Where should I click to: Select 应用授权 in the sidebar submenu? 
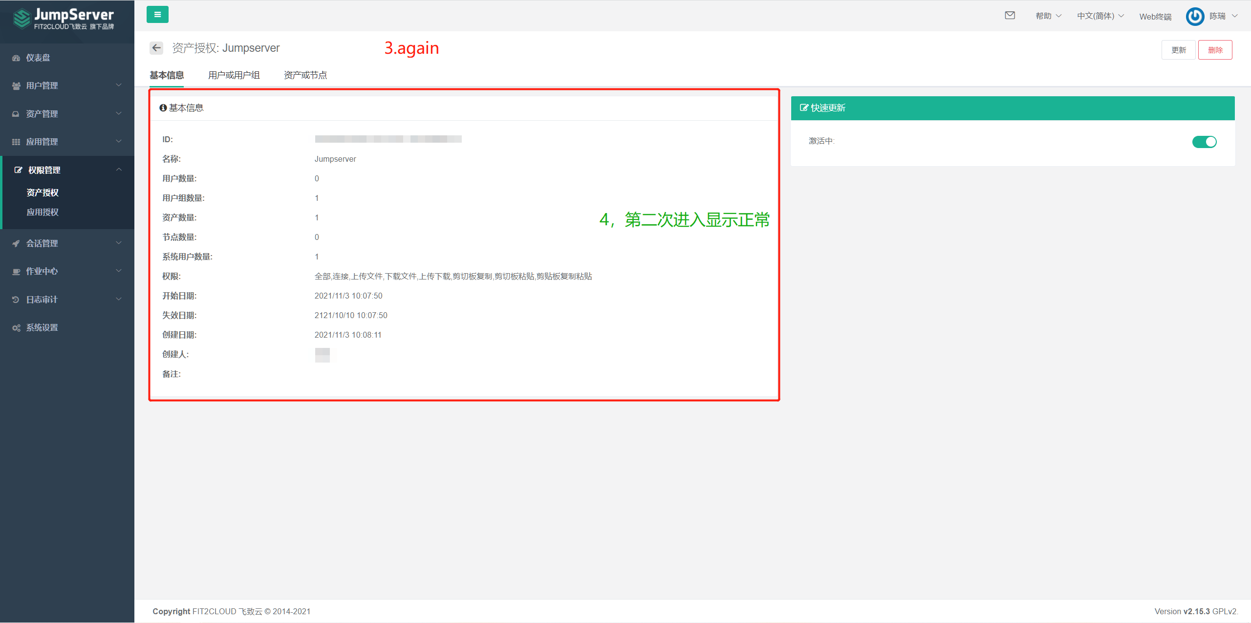(42, 212)
